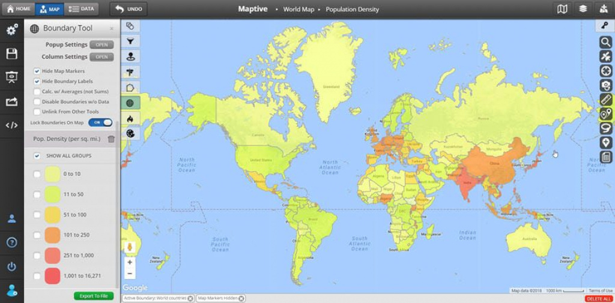This screenshot has width=615, height=303.
Task: Open Popup Settings panel
Action: [101, 45]
